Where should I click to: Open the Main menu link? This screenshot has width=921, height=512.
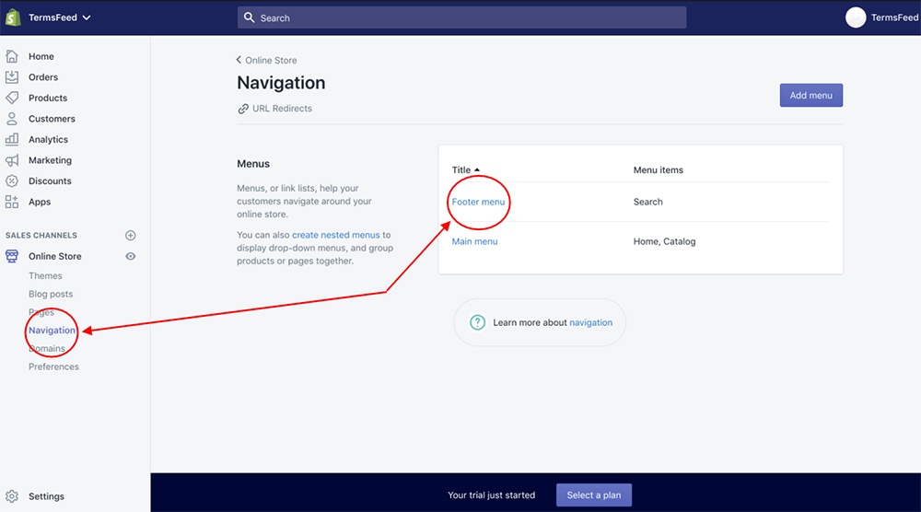[474, 241]
